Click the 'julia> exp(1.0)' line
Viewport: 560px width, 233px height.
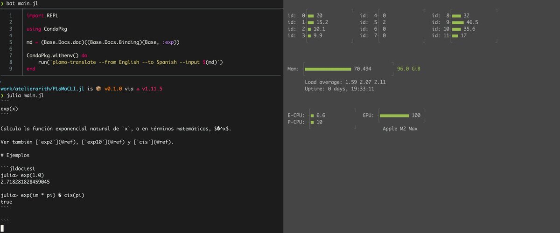(x=22, y=175)
